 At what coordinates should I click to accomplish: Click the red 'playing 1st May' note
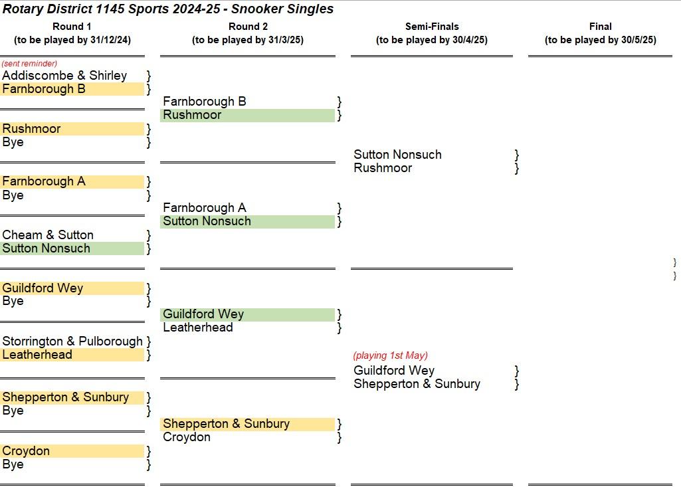(391, 355)
